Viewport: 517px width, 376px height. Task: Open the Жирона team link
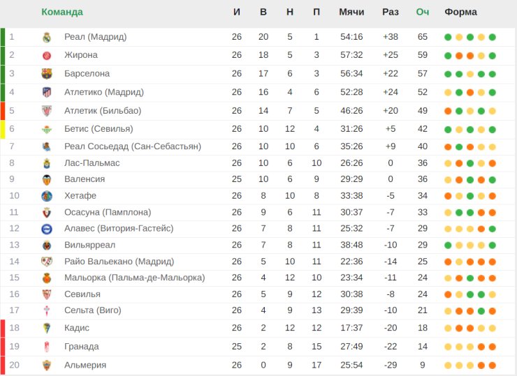tap(81, 55)
